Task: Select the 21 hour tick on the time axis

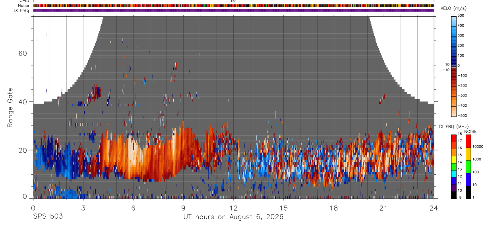Action: pos(384,208)
